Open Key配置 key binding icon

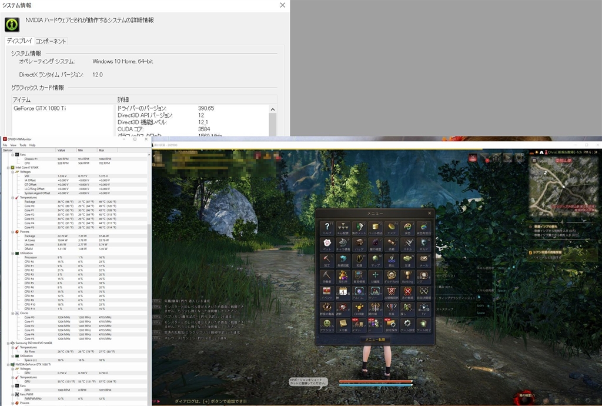click(x=343, y=228)
